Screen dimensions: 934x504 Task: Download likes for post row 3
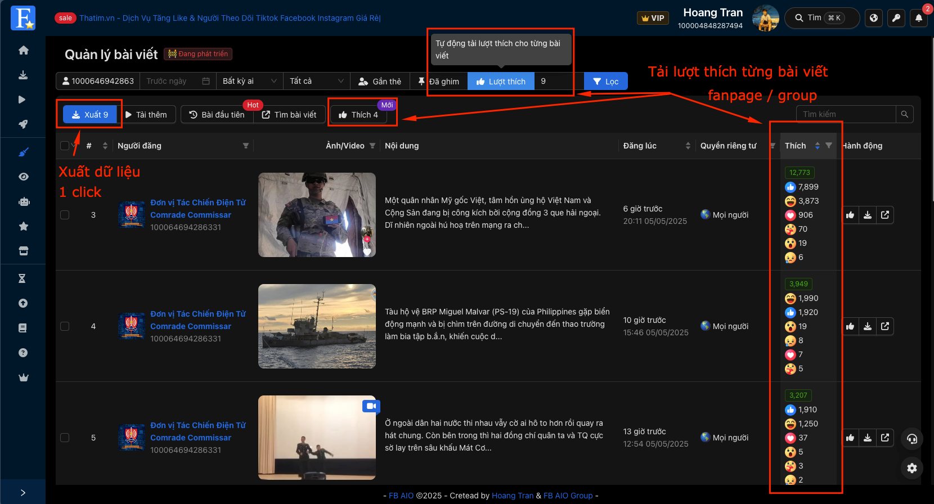coord(868,215)
